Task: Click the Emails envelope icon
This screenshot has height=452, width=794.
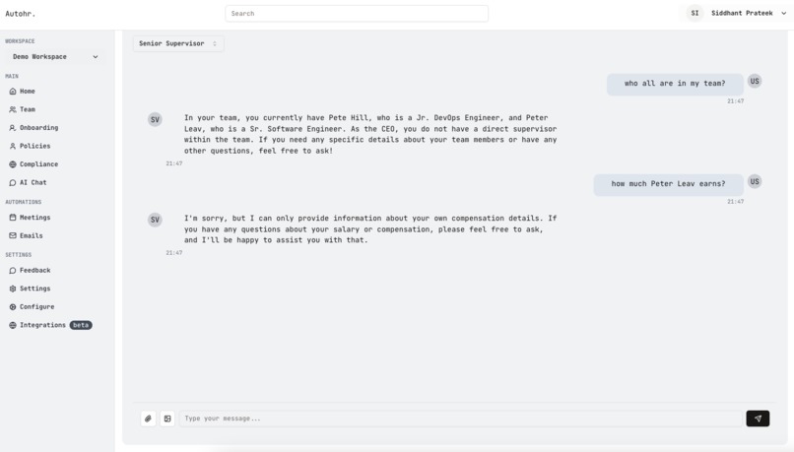Action: coord(13,235)
